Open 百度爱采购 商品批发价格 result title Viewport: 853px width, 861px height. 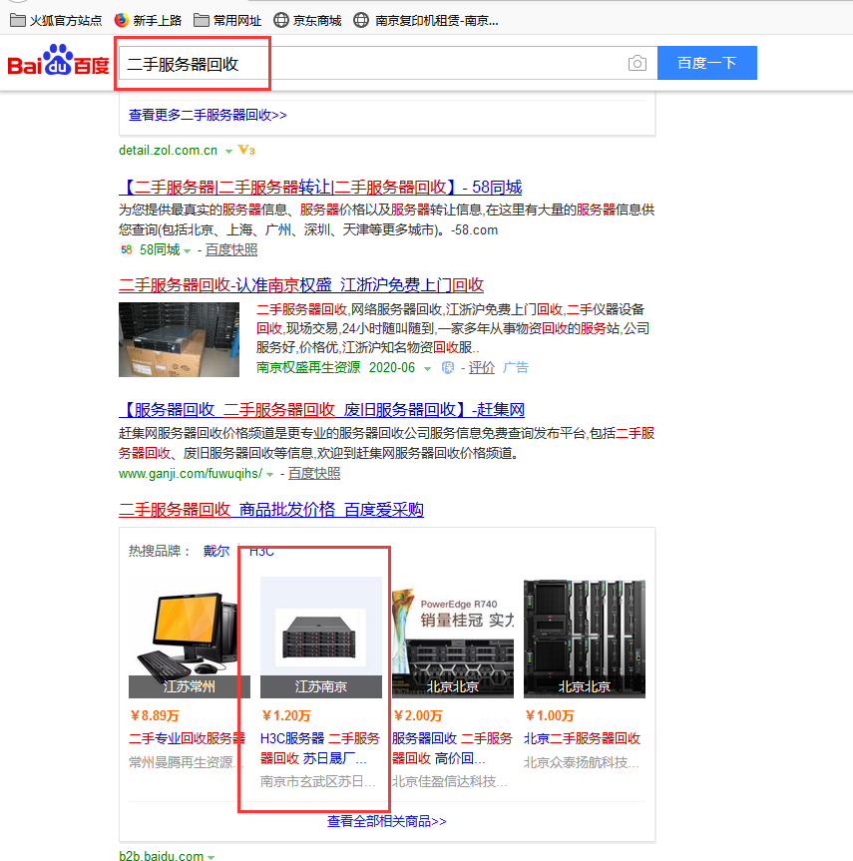coord(271,510)
